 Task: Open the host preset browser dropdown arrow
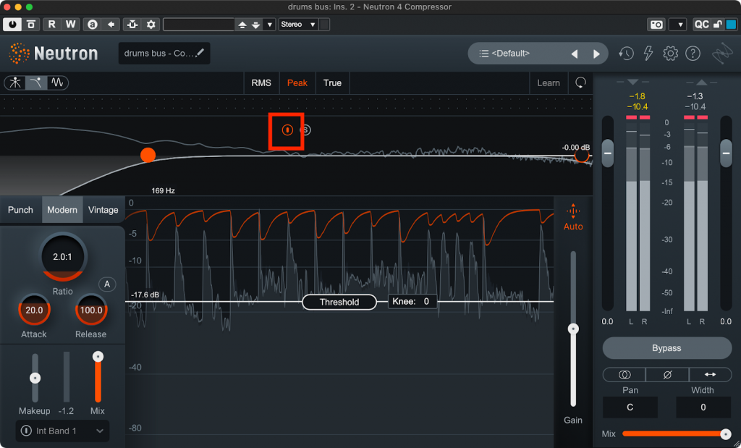click(x=269, y=25)
